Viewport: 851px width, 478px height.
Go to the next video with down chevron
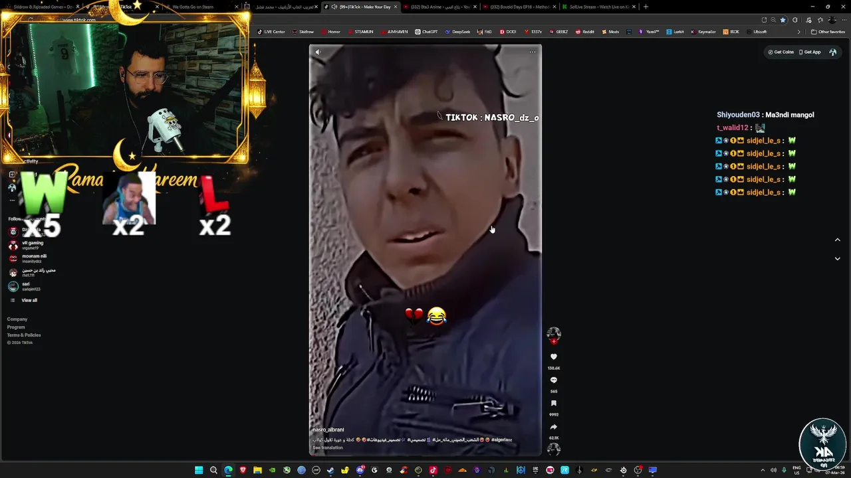(837, 258)
